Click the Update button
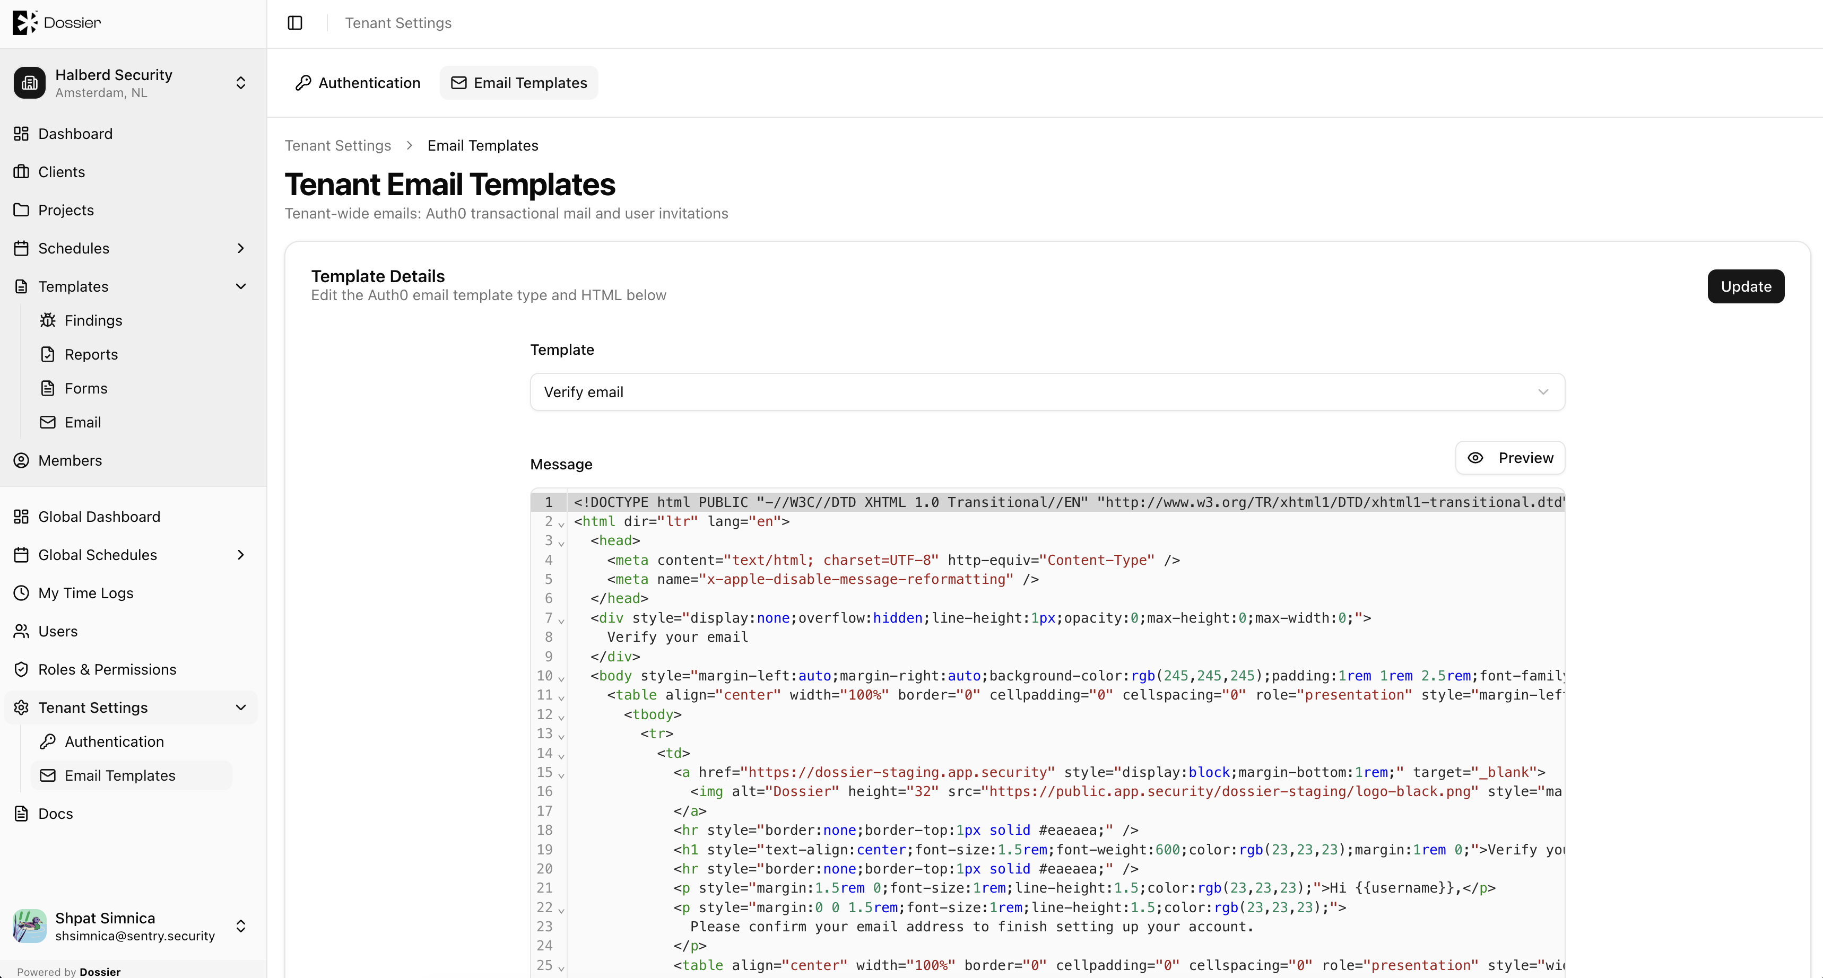The image size is (1823, 978). [1745, 286]
